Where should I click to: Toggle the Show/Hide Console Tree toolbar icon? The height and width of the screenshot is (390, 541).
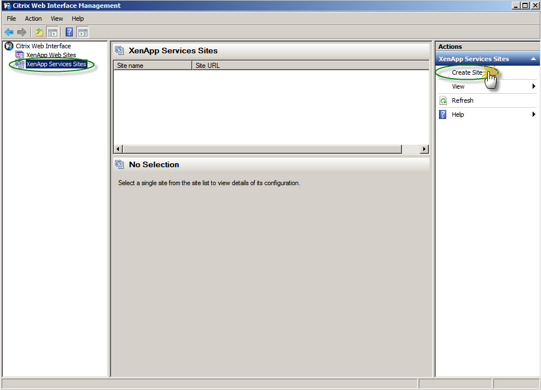(x=53, y=33)
